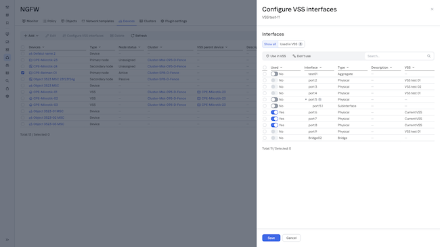Expand the left sidebar with the double-chevron icon
Viewport: 440px width, 247px height.
7,240
